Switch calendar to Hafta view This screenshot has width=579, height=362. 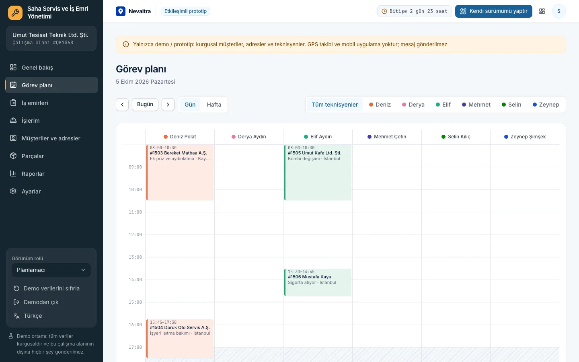coord(214,105)
